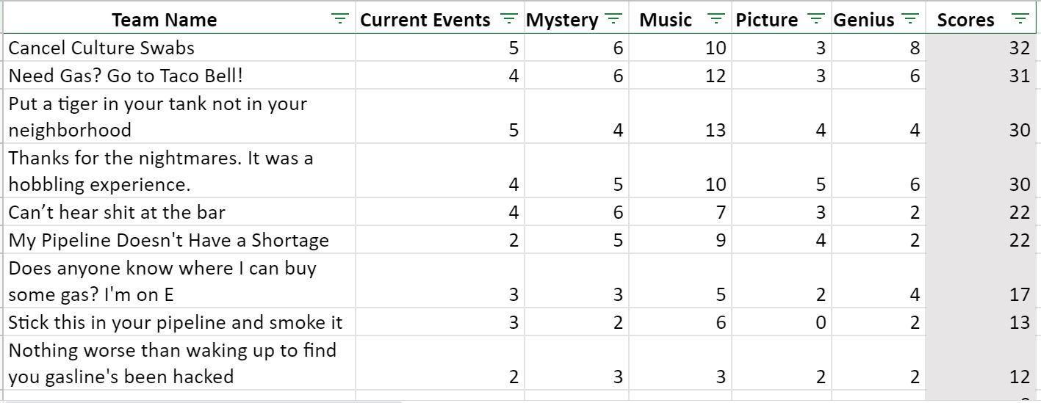
Task: Select the Thanks for the nightmares team cell
Action: coord(179,171)
